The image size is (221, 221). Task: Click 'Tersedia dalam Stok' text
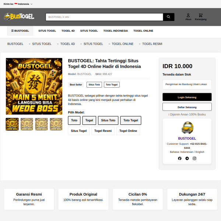coord(177,74)
